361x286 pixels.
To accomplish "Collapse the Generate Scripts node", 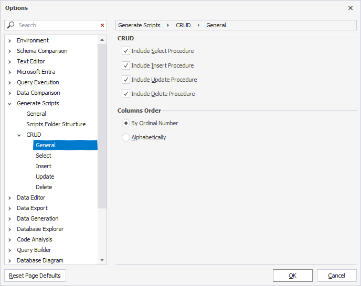I will tap(9, 104).
